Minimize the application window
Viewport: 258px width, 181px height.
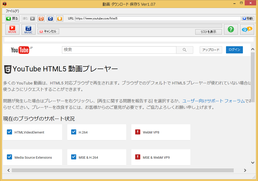[234, 3]
